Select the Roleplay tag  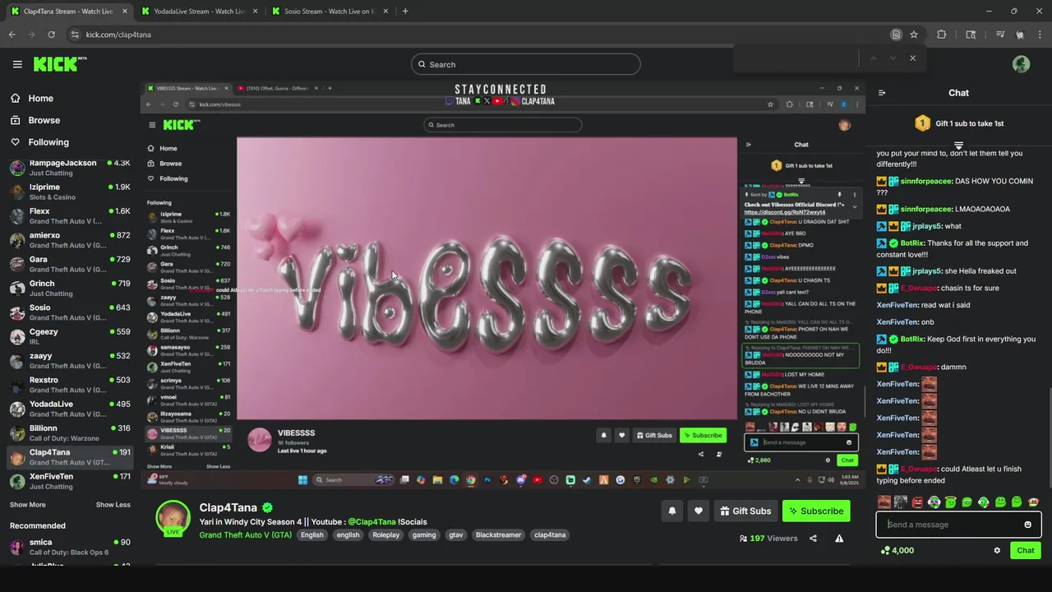point(385,535)
